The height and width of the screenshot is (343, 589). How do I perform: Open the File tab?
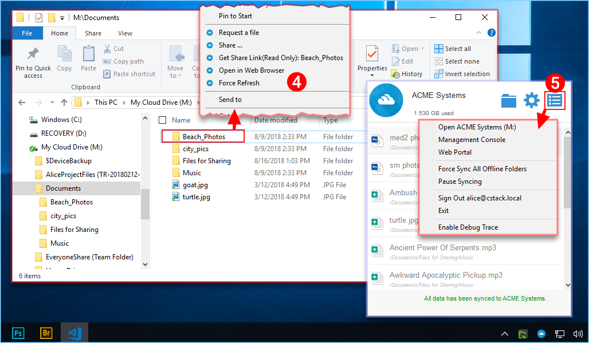(x=27, y=33)
